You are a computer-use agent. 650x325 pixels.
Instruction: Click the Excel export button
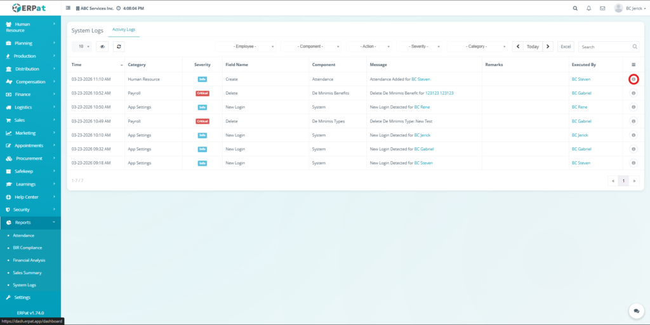(x=566, y=46)
